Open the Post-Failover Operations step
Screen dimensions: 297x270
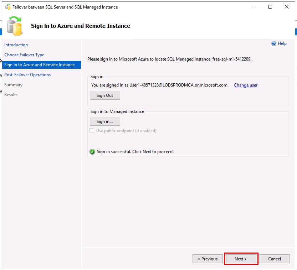tap(27, 75)
